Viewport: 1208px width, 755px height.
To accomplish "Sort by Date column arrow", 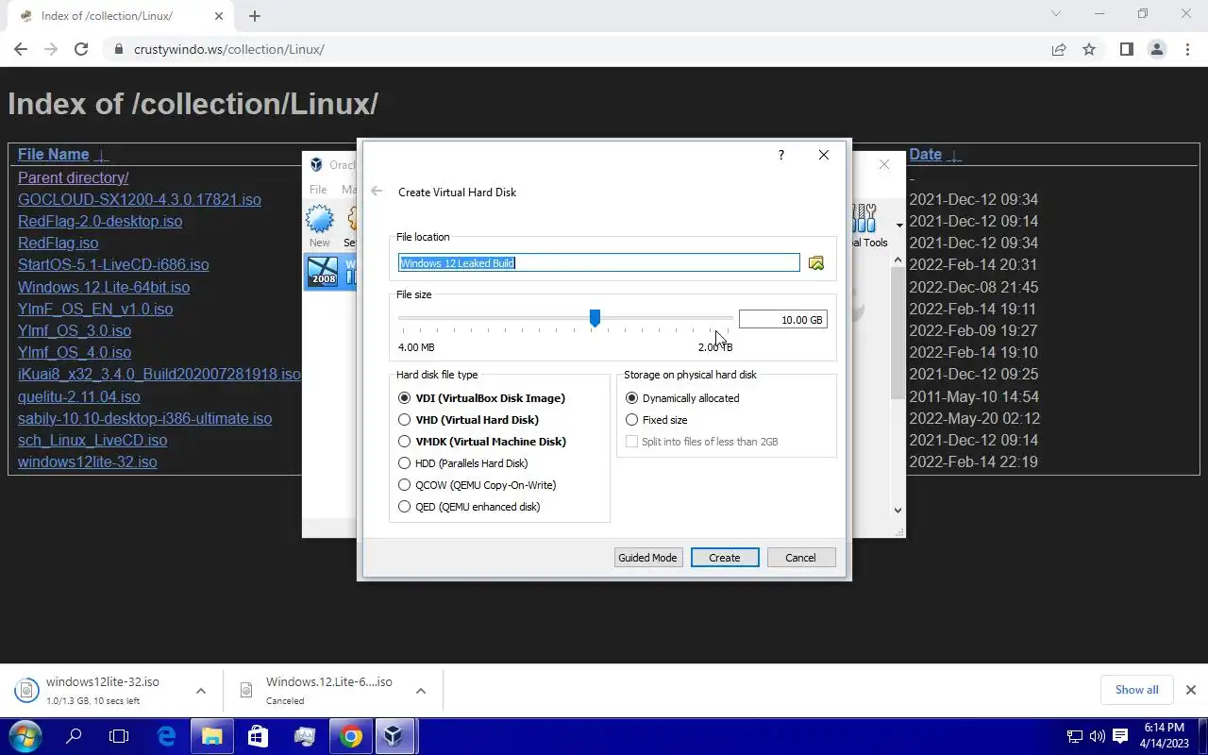I will (x=954, y=156).
